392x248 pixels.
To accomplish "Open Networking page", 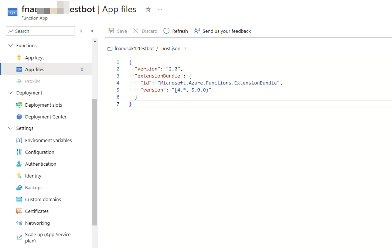I will 37,223.
